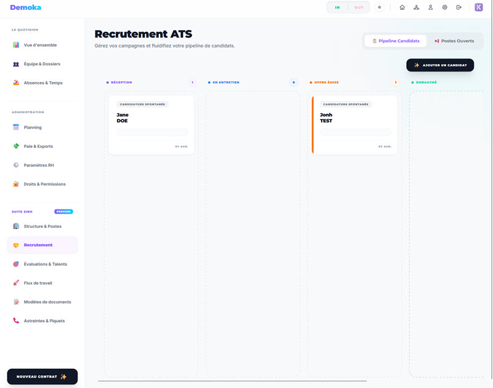The width and height of the screenshot is (493, 388).
Task: Toggle the OUT clock-out button
Action: click(360, 7)
